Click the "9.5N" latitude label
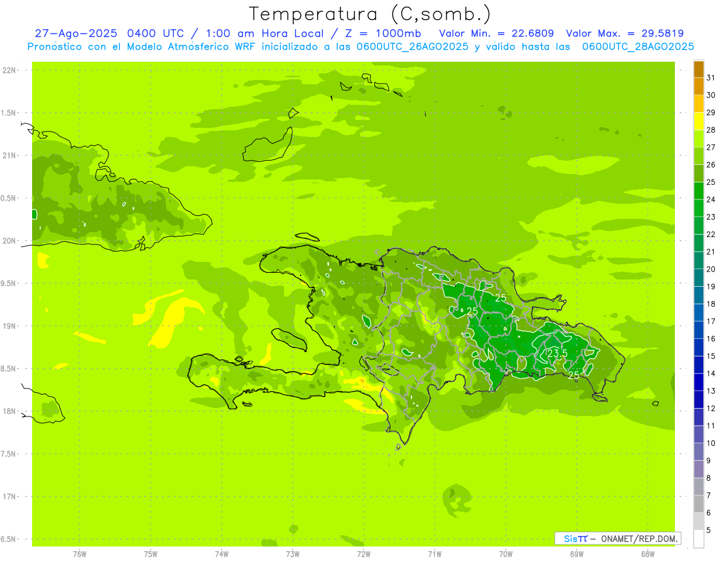The width and height of the screenshot is (727, 562). pos(8,283)
